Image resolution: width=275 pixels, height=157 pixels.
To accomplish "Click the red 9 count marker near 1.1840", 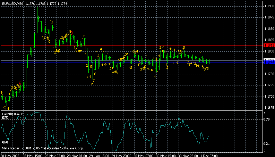I will click(70, 32).
